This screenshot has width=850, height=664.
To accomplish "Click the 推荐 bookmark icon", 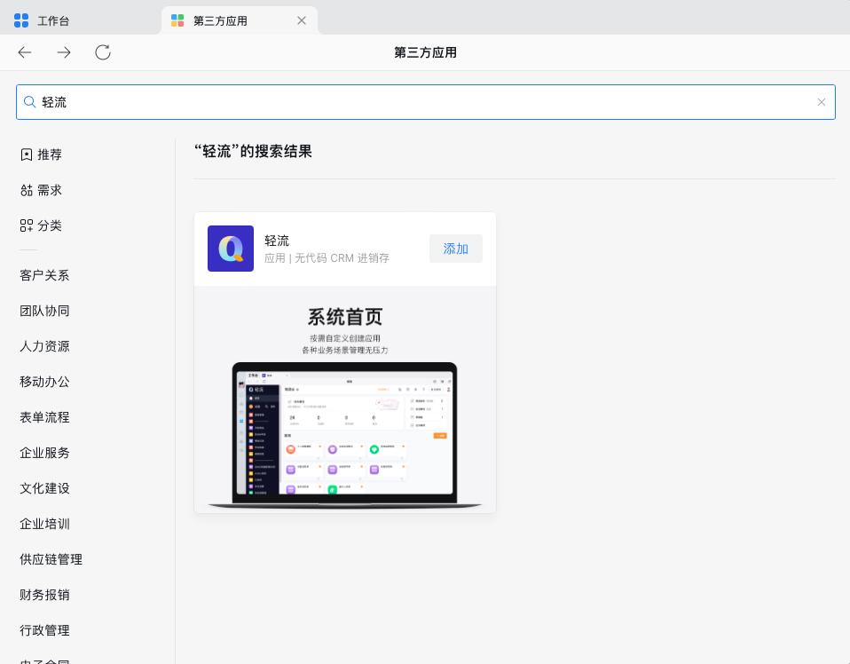I will tap(26, 154).
